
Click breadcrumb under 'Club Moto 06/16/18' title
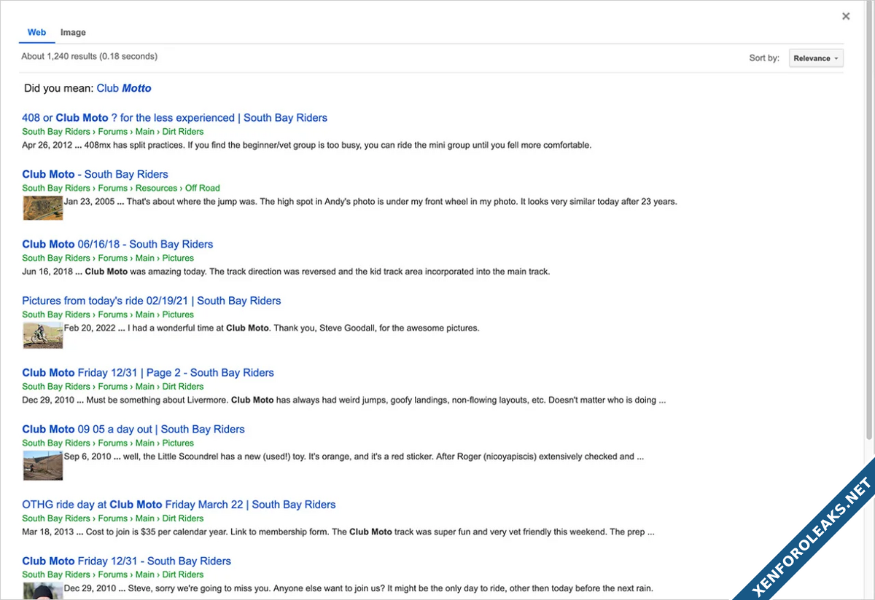click(x=107, y=258)
